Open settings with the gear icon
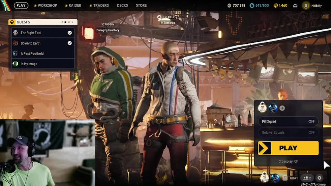331x186 pixels. coord(319,178)
